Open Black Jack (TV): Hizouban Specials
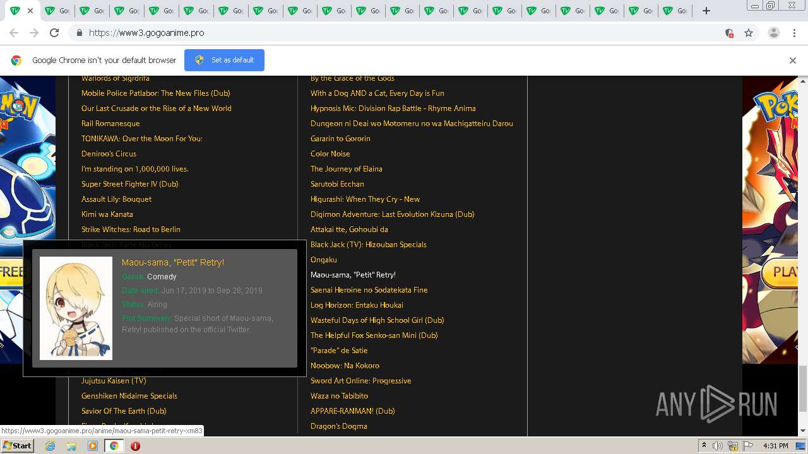The height and width of the screenshot is (454, 808). tap(369, 245)
